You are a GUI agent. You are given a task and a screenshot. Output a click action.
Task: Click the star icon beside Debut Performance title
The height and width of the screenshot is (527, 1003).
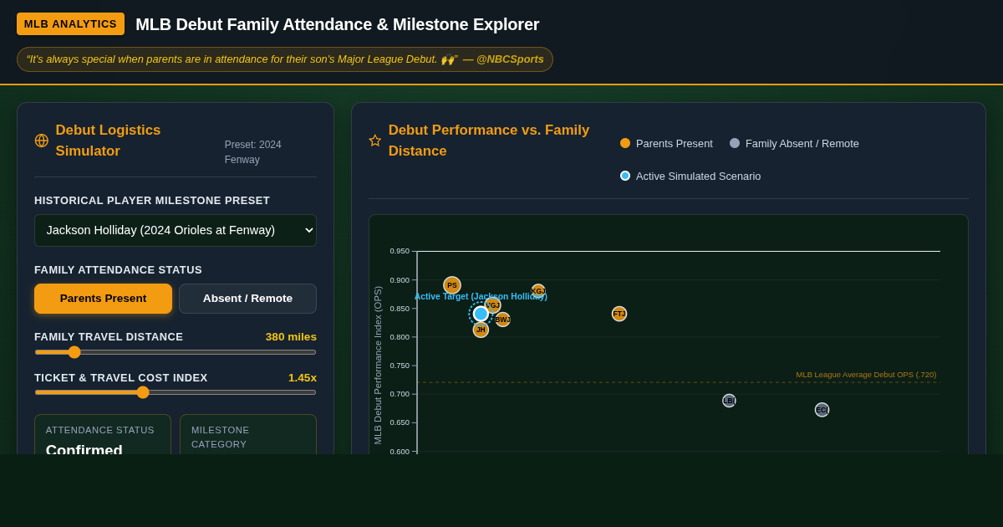pos(375,141)
